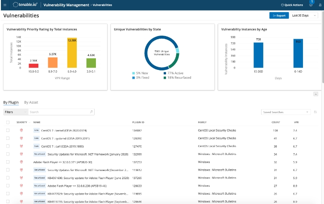Click the 15-30D age bar in chart
324x204 pixels.
pos(258,55)
